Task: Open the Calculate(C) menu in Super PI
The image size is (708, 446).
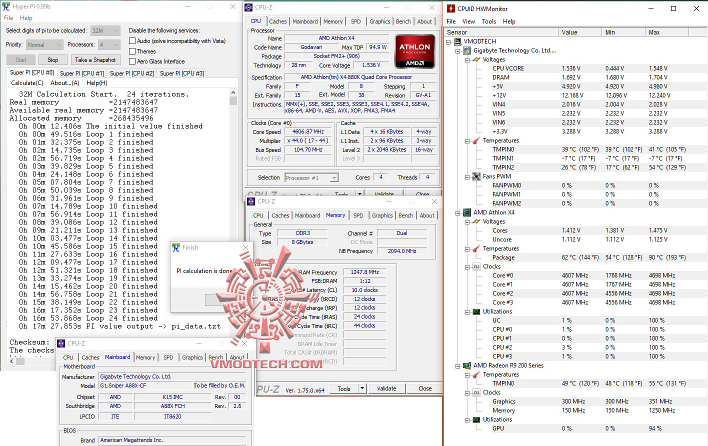Action: [27, 83]
